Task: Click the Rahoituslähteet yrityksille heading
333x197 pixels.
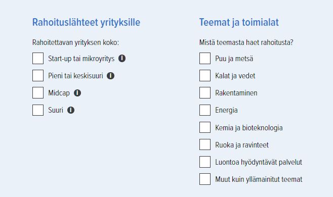Action: (86, 22)
